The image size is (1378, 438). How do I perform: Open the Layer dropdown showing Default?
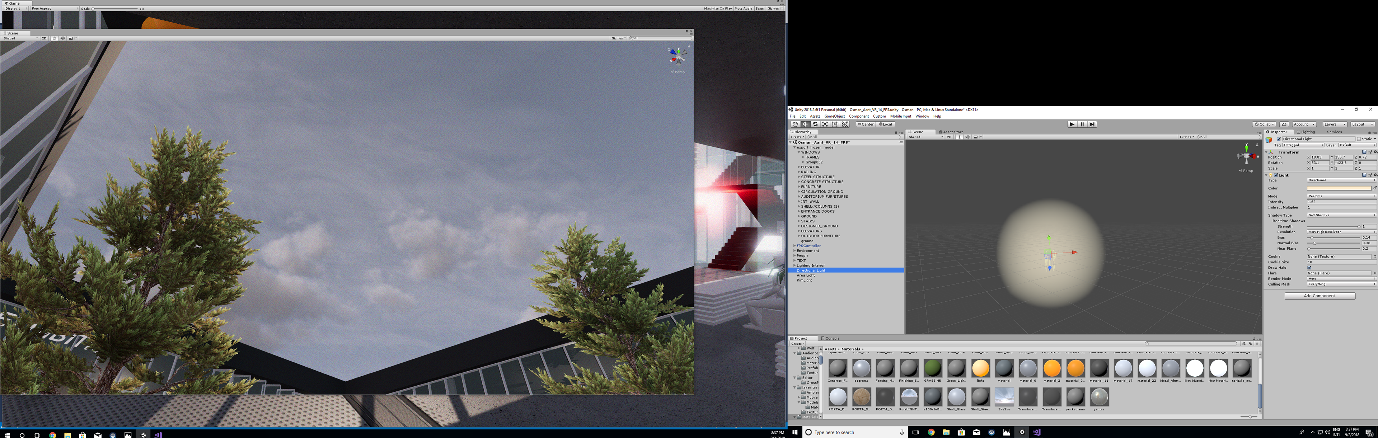(x=1356, y=145)
